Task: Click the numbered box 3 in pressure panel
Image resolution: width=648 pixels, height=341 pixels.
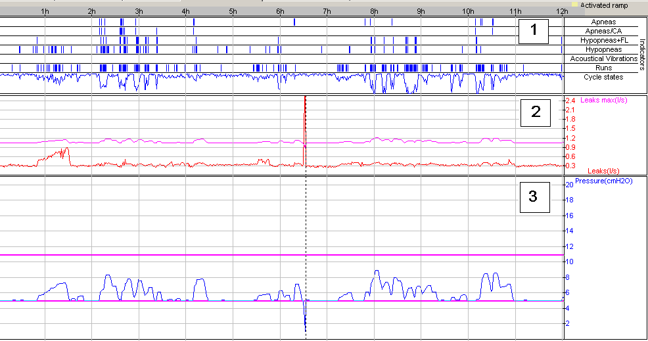Action: coord(534,196)
